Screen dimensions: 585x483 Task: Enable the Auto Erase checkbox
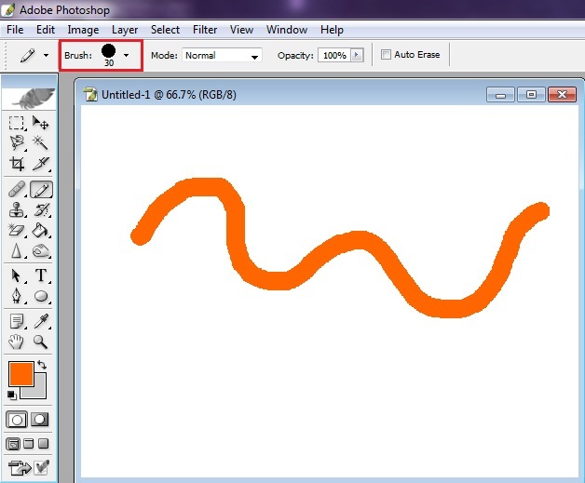(386, 55)
